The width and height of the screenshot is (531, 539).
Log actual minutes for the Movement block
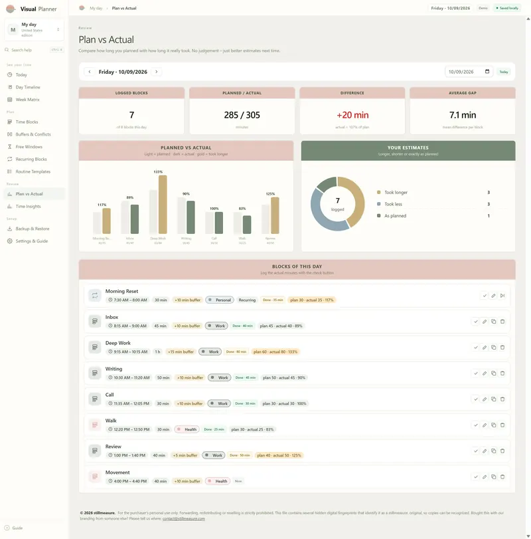point(475,477)
